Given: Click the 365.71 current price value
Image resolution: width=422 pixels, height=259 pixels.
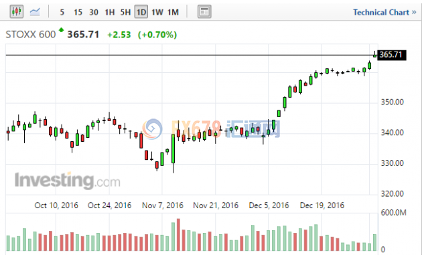Looking at the screenshot, I should pos(83,34).
